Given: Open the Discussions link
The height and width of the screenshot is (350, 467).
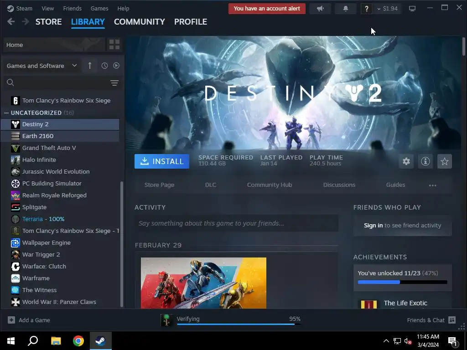Looking at the screenshot, I should point(339,185).
